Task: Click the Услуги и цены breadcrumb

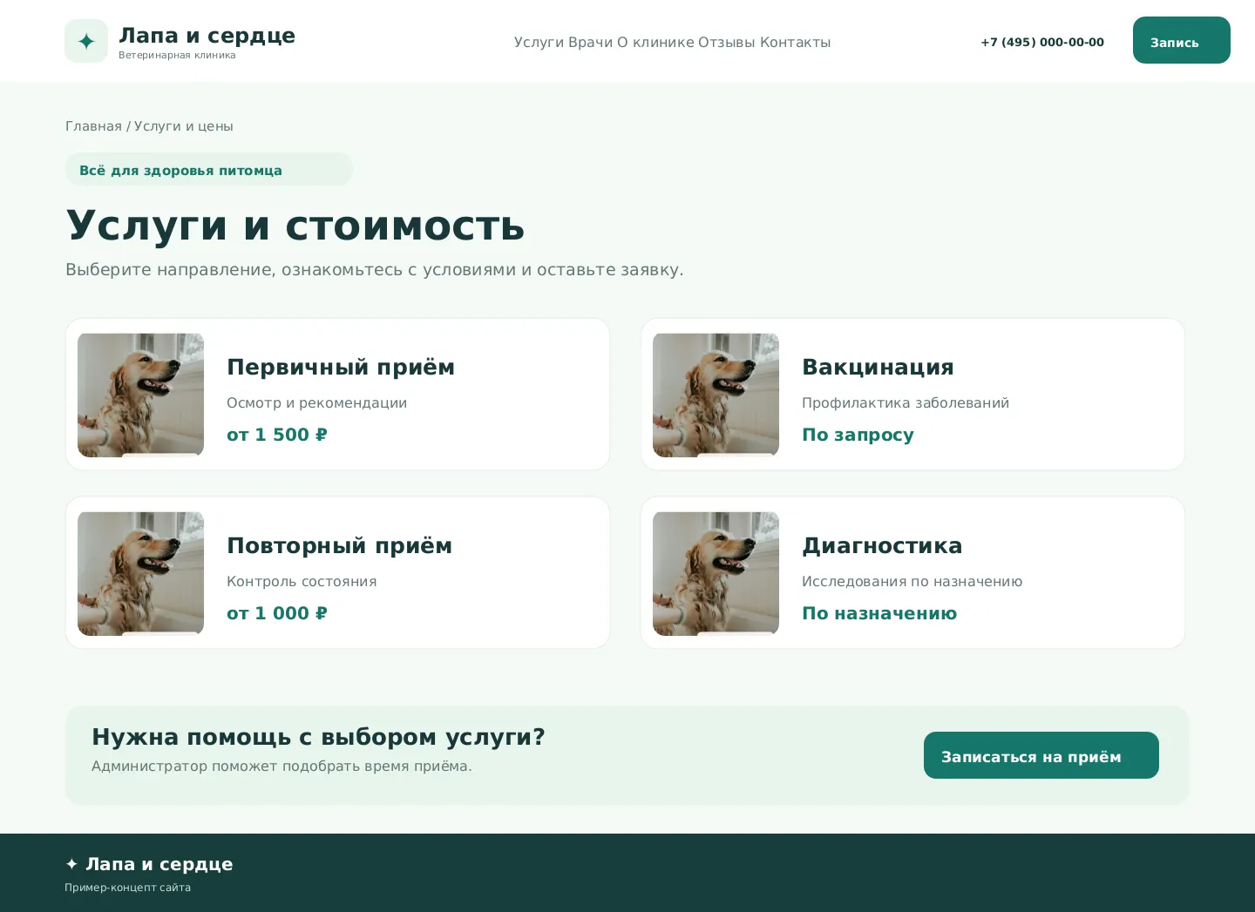Action: point(184,126)
